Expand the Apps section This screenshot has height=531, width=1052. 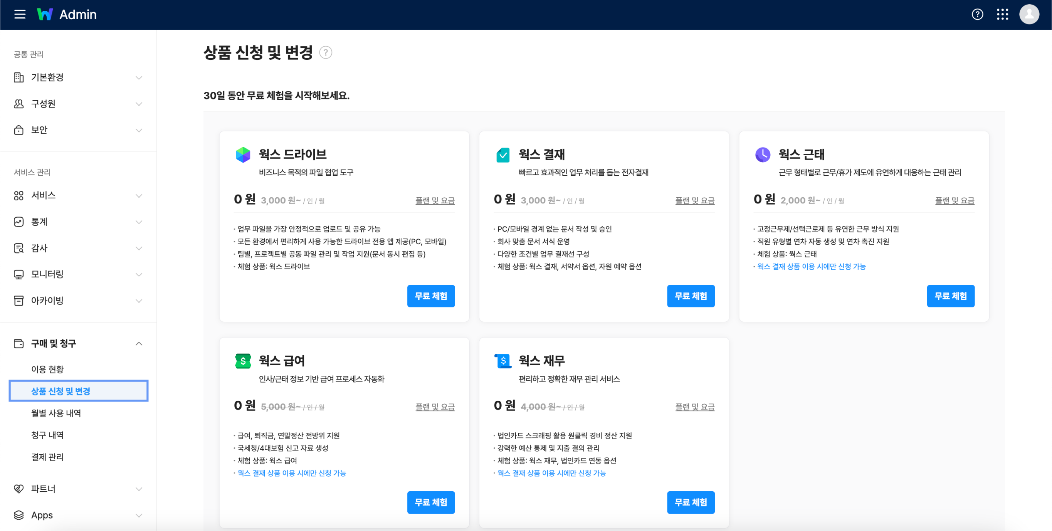(139, 516)
